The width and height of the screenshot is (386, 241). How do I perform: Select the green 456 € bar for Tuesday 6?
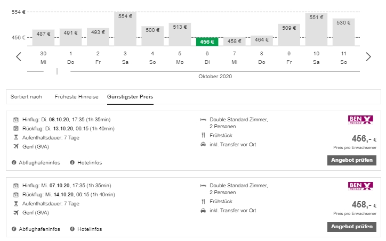[x=207, y=41]
